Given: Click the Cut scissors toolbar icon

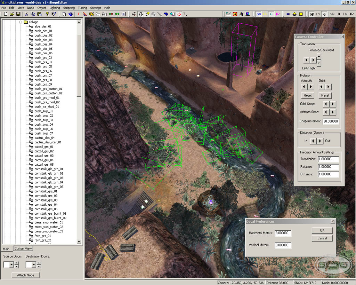Looking at the screenshot, I should 26,14.
